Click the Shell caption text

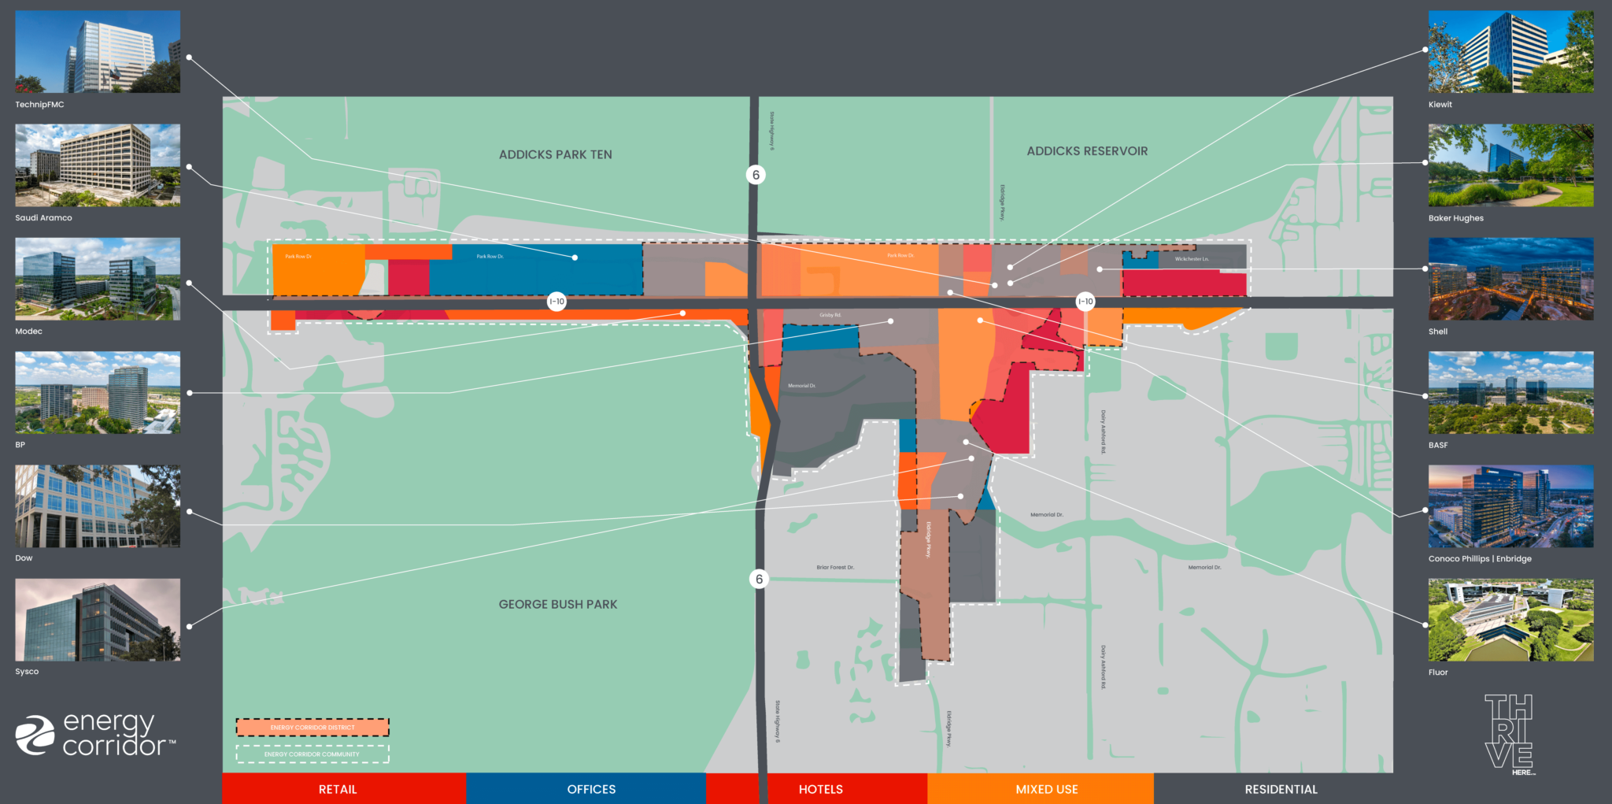[1438, 331]
